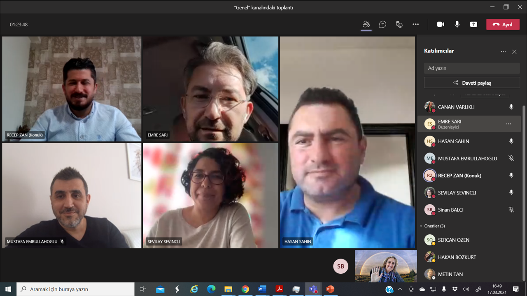Select SERCAN OZEN from suggestions list
This screenshot has height=296, width=527.
pos(453,240)
